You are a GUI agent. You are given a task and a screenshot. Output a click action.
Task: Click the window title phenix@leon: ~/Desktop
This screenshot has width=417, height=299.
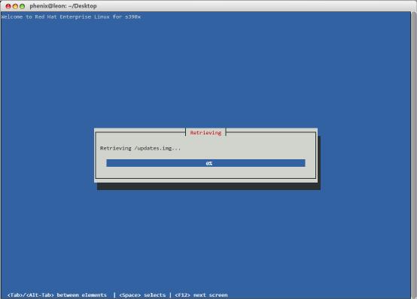(x=63, y=6)
